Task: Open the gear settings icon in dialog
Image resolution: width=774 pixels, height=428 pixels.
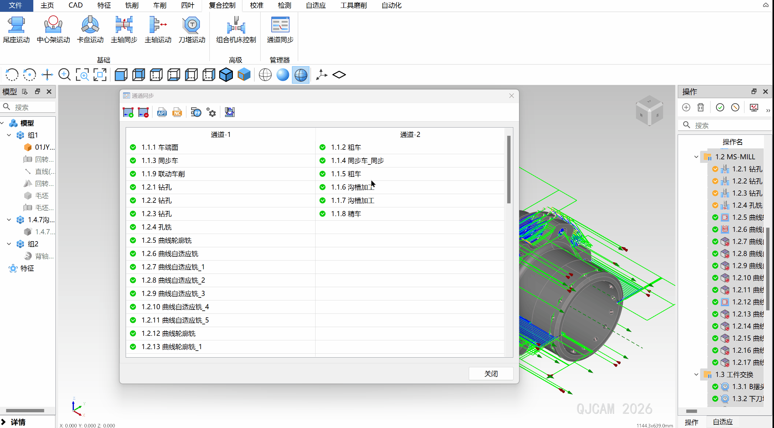Action: 211,112
